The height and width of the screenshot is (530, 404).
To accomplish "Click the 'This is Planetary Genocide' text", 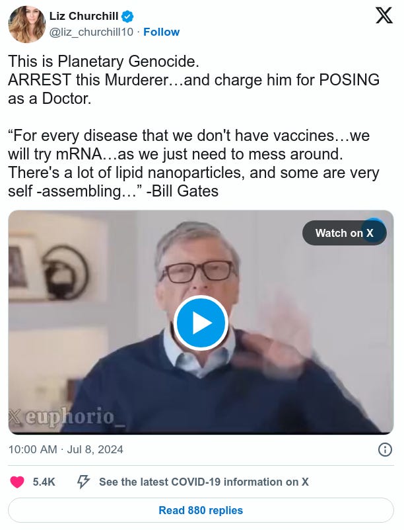I will tap(104, 61).
